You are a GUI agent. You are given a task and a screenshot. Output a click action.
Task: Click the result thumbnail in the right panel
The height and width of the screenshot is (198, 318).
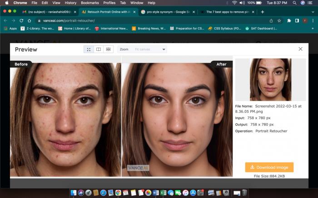click(270, 80)
